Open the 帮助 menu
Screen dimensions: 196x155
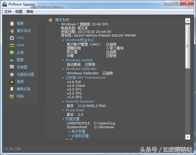pos(30,12)
